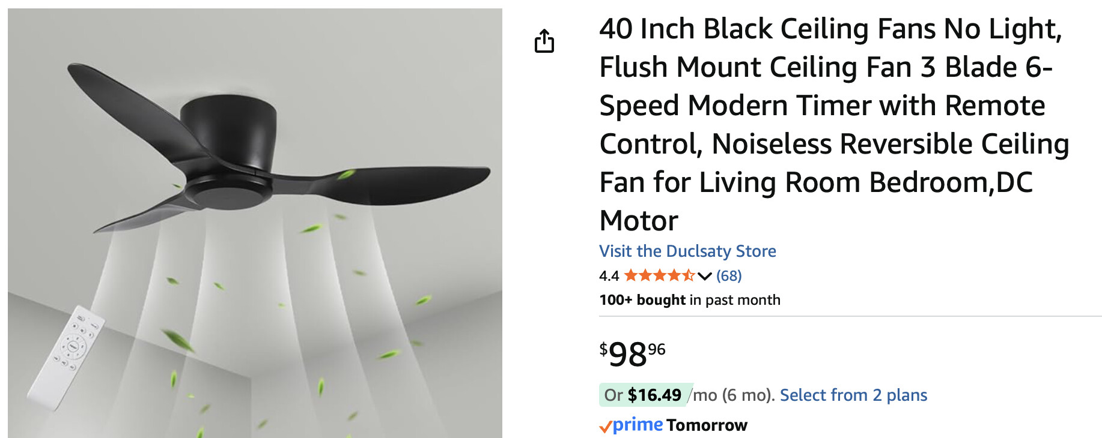Visit the Duclsaty Store

tap(687, 251)
